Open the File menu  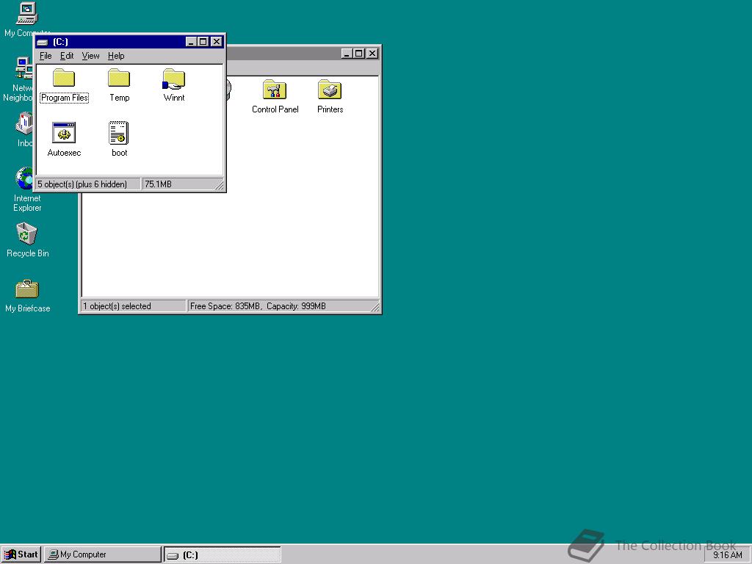[x=45, y=55]
